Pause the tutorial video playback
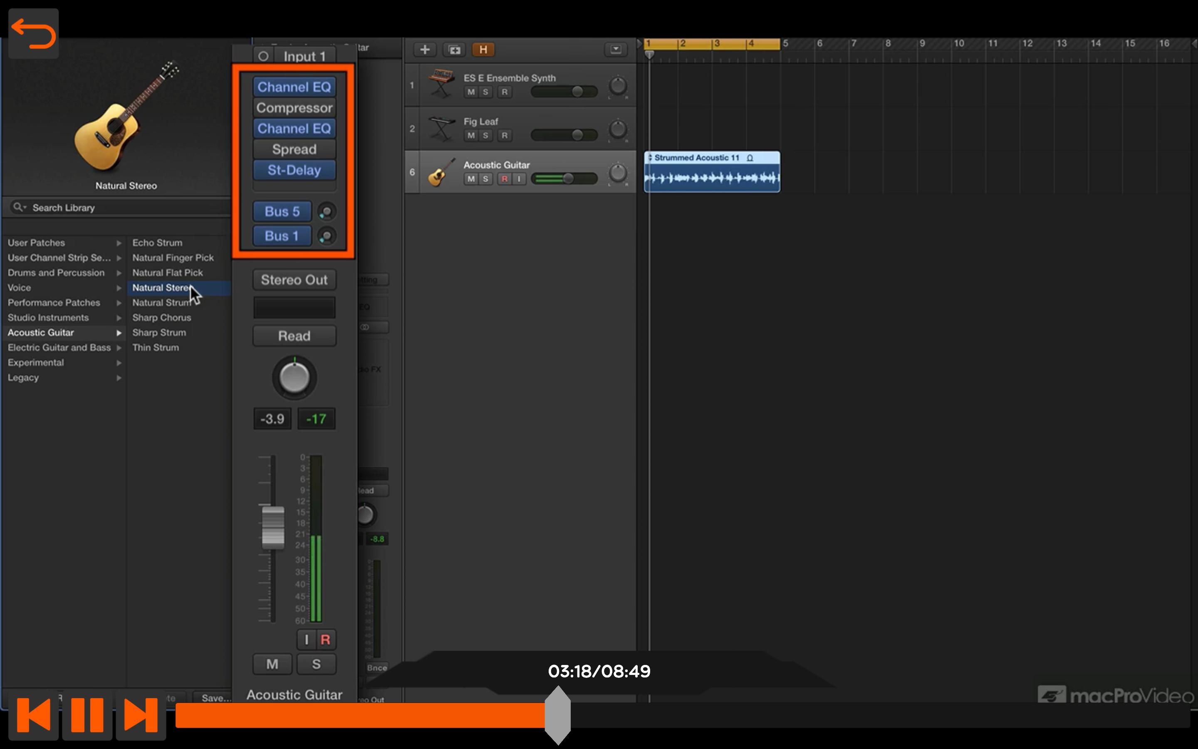 [x=87, y=715]
